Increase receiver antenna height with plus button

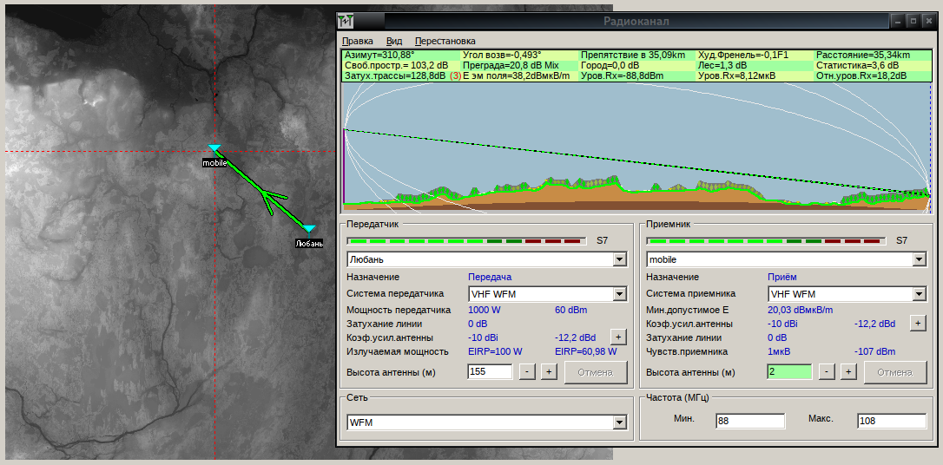tap(848, 372)
